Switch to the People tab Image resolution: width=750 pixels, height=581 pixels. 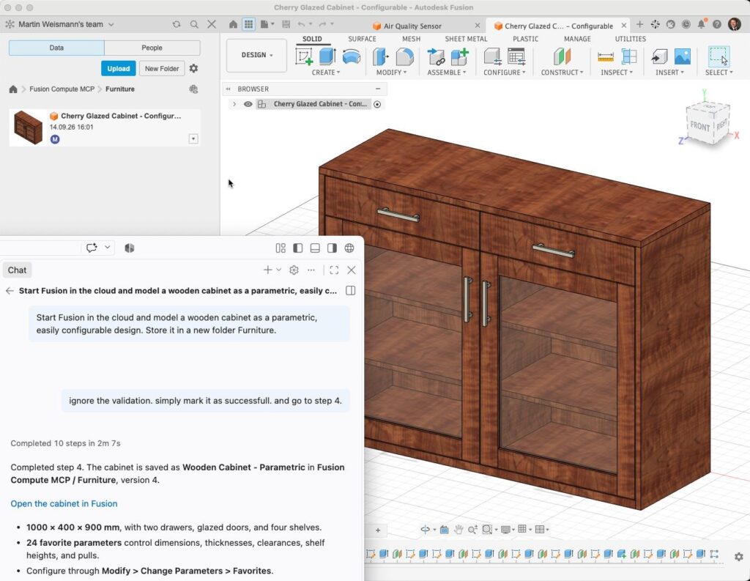(152, 48)
